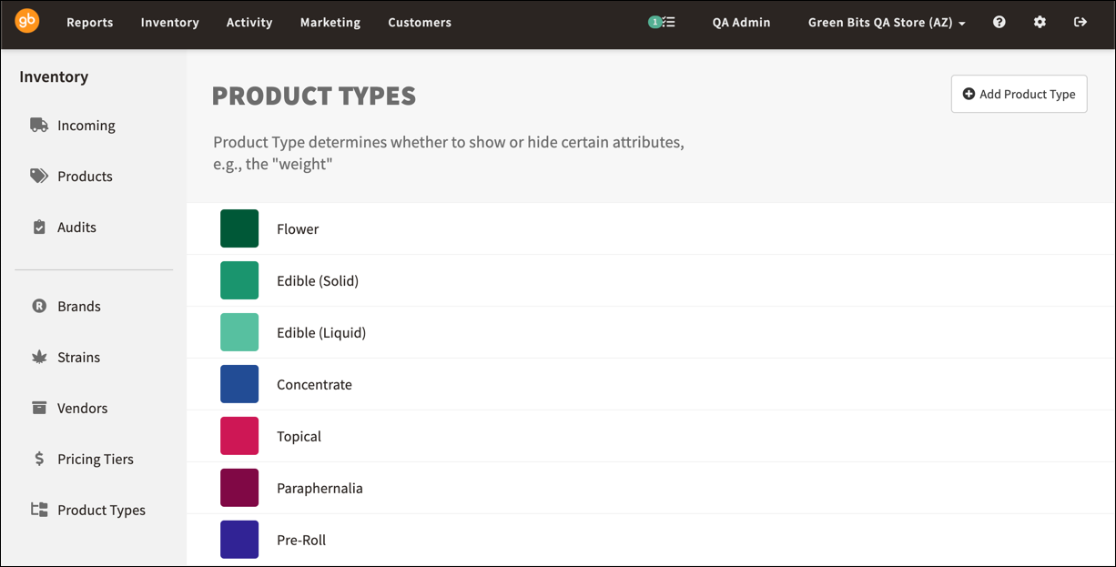Select the Edible (Solid) product type
Image resolution: width=1116 pixels, height=567 pixels.
point(651,280)
